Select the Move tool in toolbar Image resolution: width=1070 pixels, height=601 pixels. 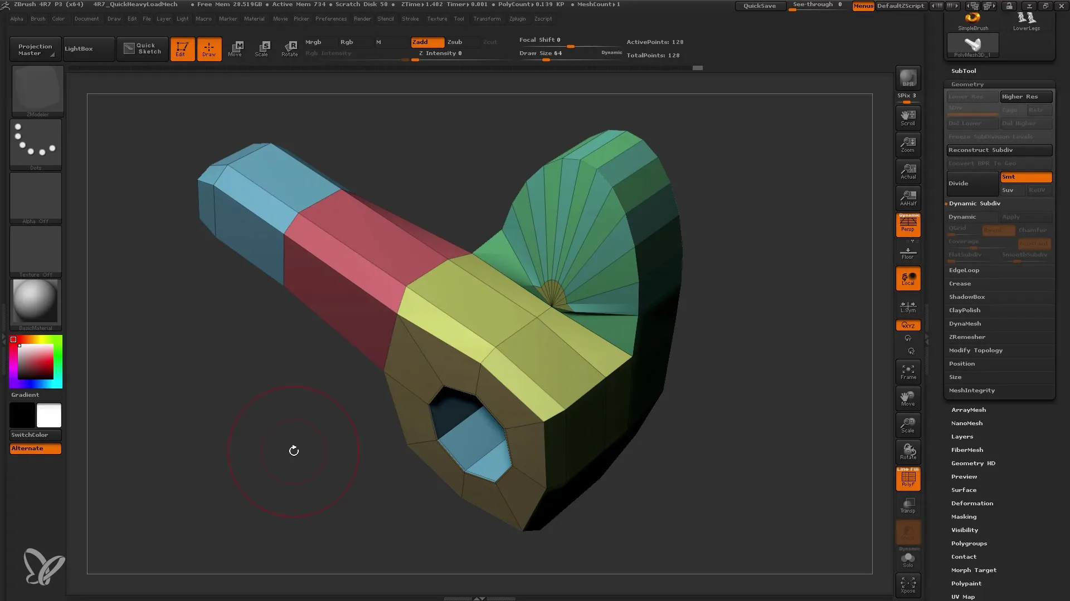235,48
